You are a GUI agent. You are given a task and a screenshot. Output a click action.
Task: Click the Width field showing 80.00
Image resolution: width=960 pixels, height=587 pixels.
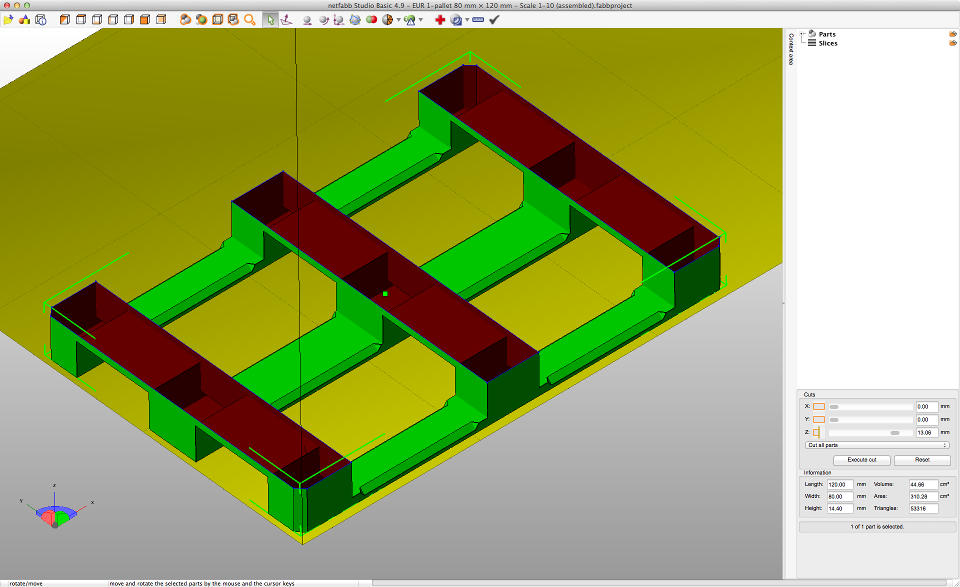click(839, 496)
